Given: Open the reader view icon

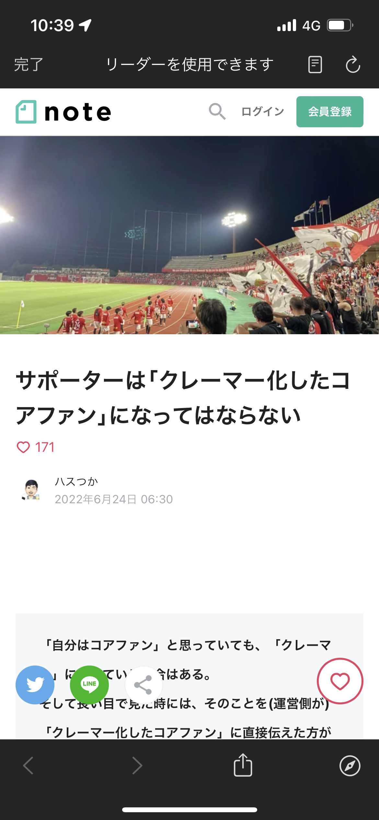Looking at the screenshot, I should coord(315,64).
